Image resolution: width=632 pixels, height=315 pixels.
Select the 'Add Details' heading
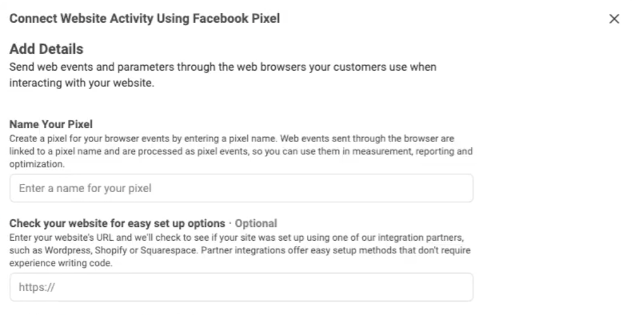pyautogui.click(x=46, y=49)
